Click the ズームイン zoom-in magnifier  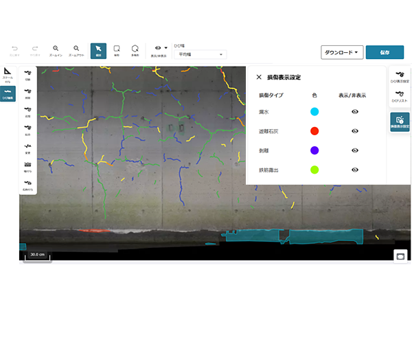click(56, 48)
